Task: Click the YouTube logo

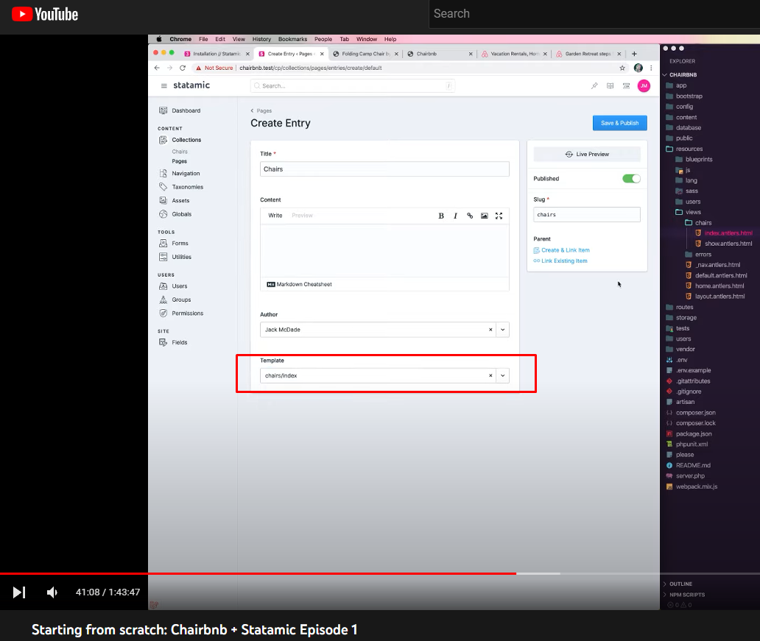Action: click(45, 14)
